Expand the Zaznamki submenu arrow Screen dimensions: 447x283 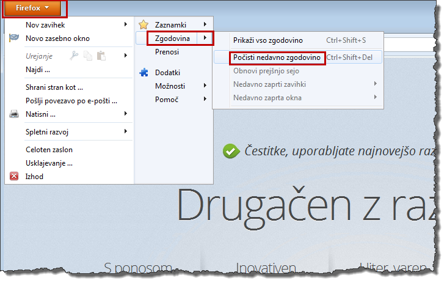pyautogui.click(x=205, y=24)
